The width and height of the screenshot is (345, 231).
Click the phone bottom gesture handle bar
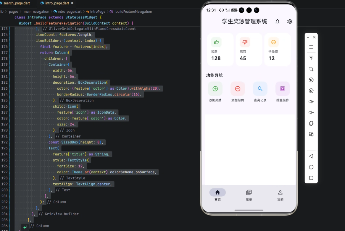pyautogui.click(x=249, y=210)
